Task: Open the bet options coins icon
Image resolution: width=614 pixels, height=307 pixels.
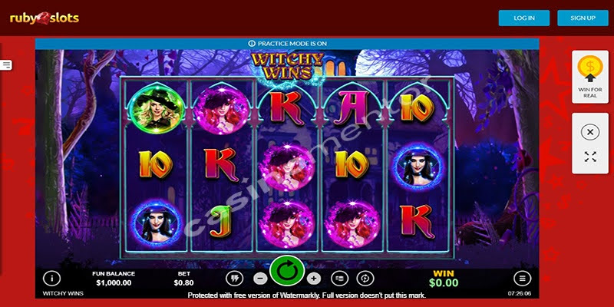Action: tap(339, 279)
